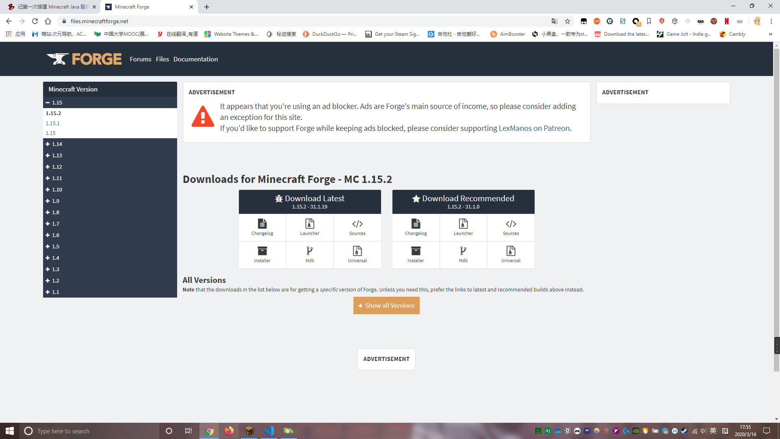Expand the 1.8 version group
Image resolution: width=780 pixels, height=439 pixels.
[x=110, y=212]
